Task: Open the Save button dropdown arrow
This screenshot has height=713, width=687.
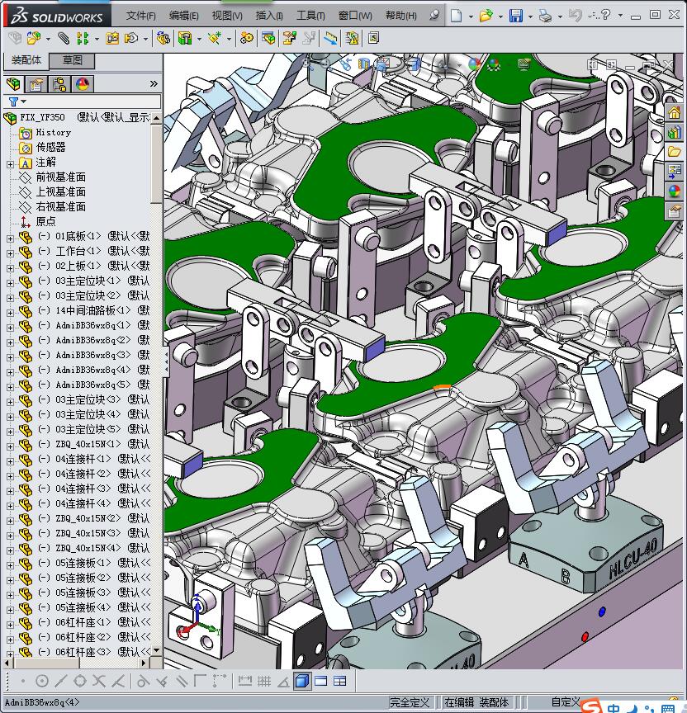Action: point(530,17)
